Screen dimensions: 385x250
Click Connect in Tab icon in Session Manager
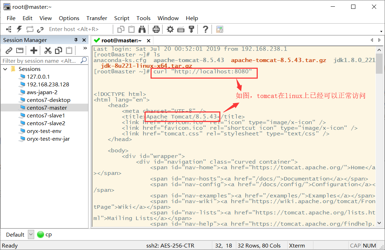(x=20, y=50)
